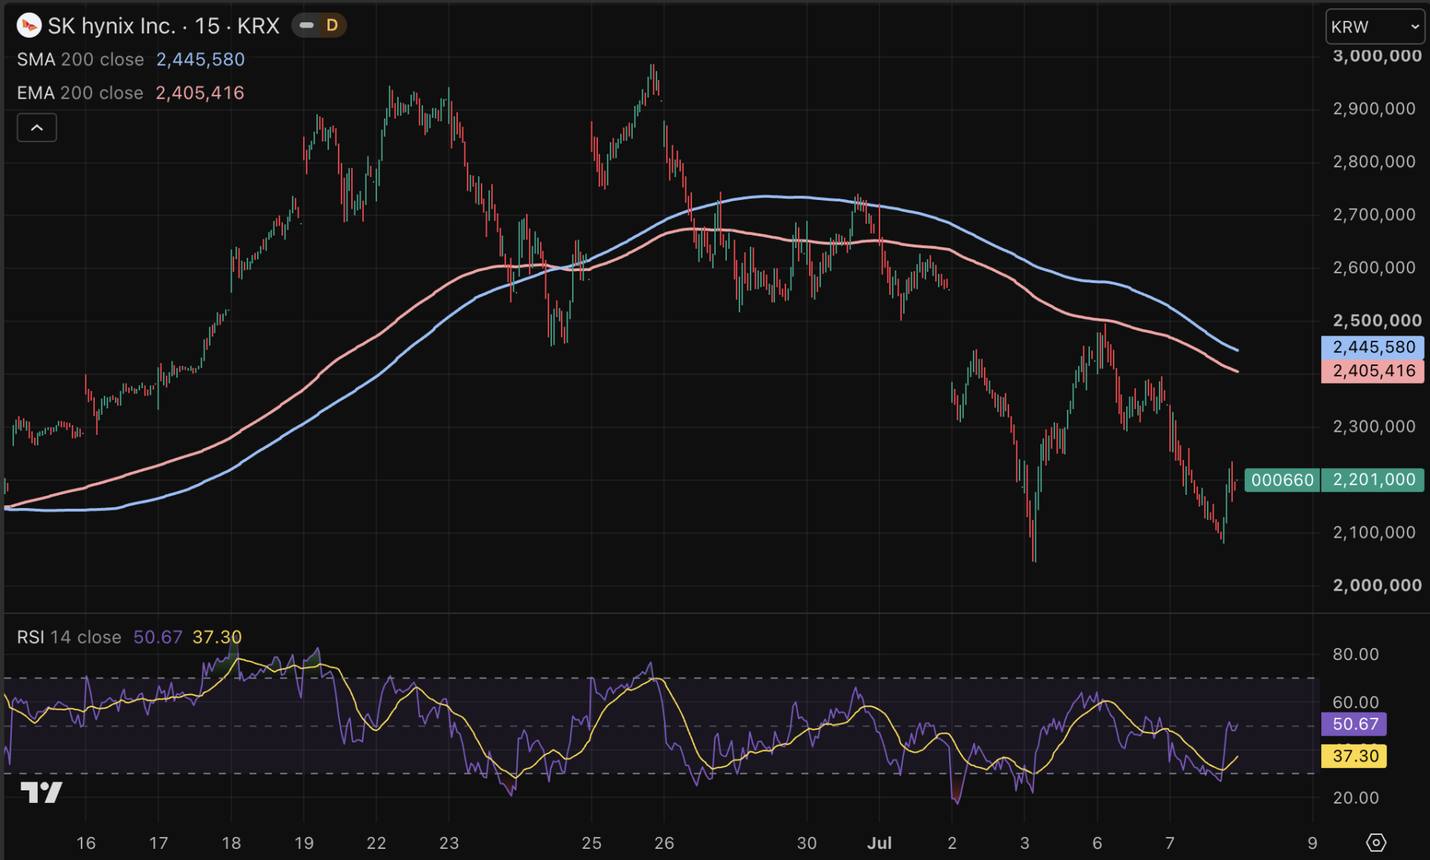
Task: Open the KRW currency dropdown
Action: (1375, 27)
